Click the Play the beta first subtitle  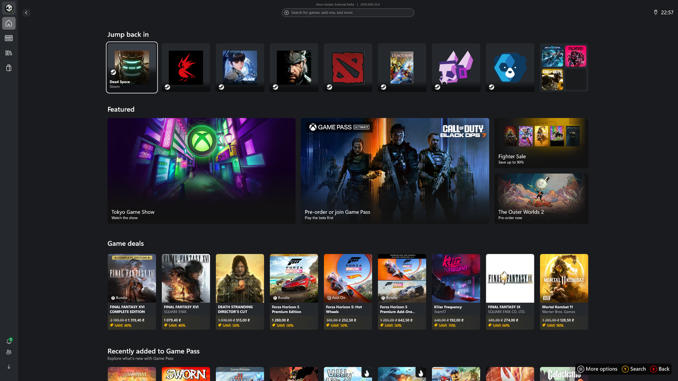[x=319, y=218]
